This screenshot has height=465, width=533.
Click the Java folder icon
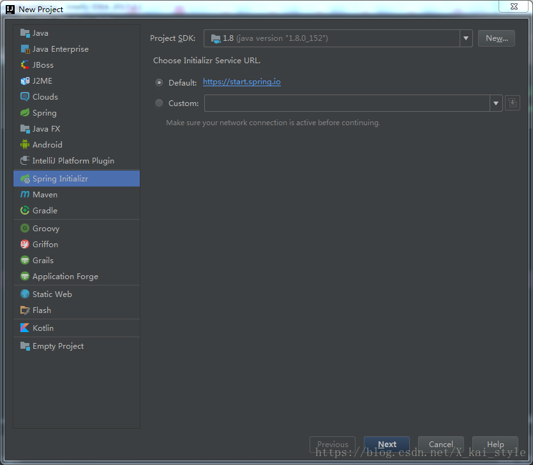coord(25,33)
